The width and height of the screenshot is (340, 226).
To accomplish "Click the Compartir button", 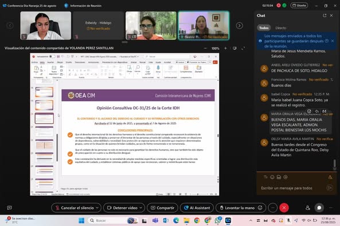I will [x=162, y=208].
